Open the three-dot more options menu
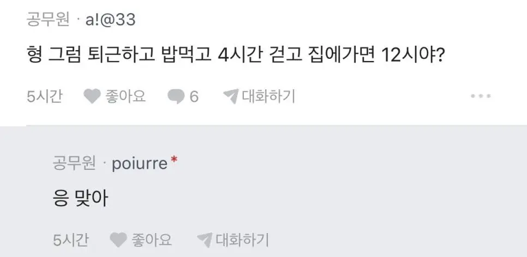The image size is (527, 257). tap(481, 96)
